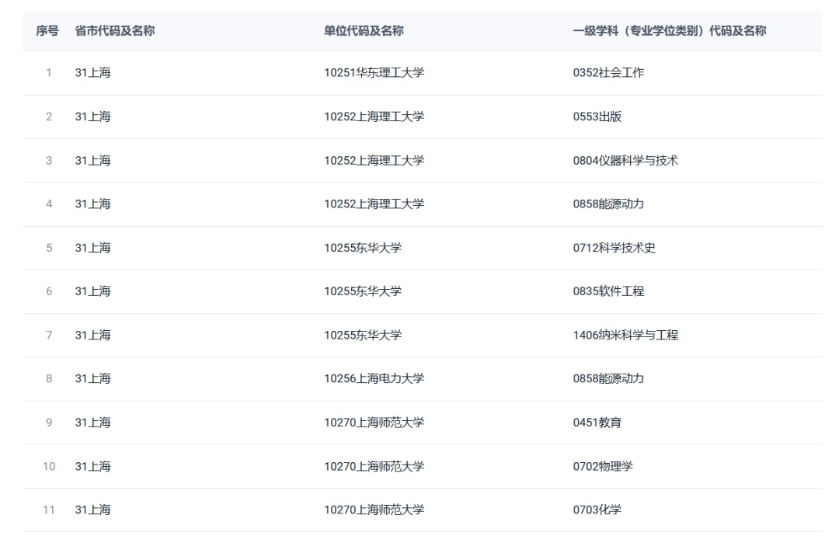Viewport: 839px width, 536px height.
Task: Click 31上海 in row 3
Action: [92, 161]
